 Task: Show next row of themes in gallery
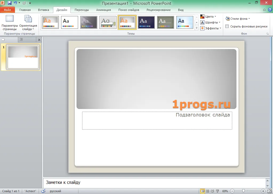pyautogui.click(x=196, y=22)
